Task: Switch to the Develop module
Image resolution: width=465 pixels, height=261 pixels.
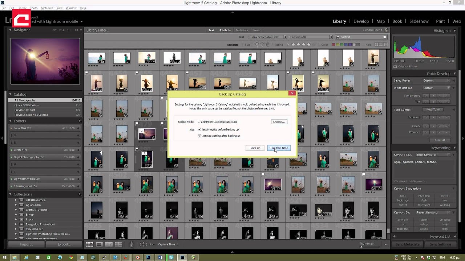Action: pyautogui.click(x=361, y=21)
